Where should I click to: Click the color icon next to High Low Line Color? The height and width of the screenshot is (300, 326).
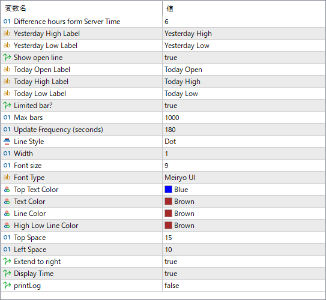(x=7, y=226)
